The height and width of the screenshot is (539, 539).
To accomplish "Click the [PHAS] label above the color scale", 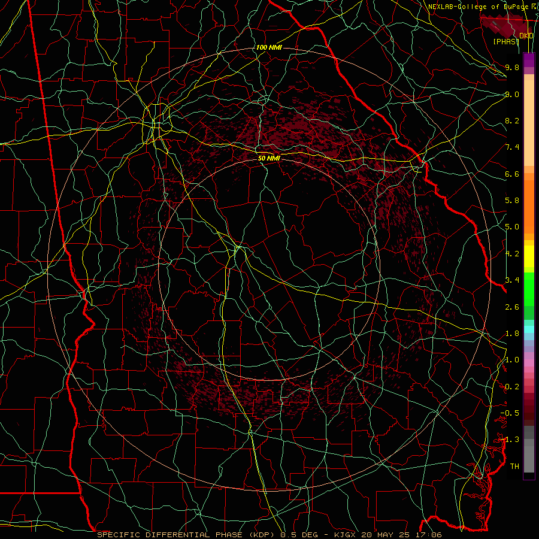I will click(x=505, y=41).
